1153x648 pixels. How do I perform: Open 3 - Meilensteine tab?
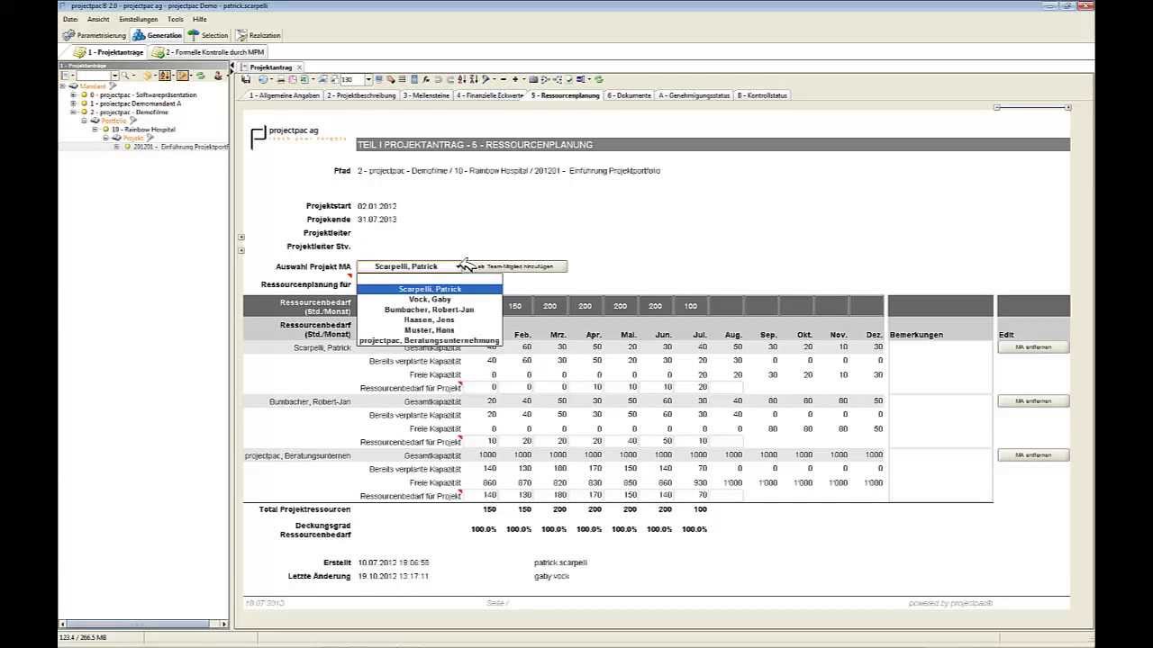click(x=426, y=95)
